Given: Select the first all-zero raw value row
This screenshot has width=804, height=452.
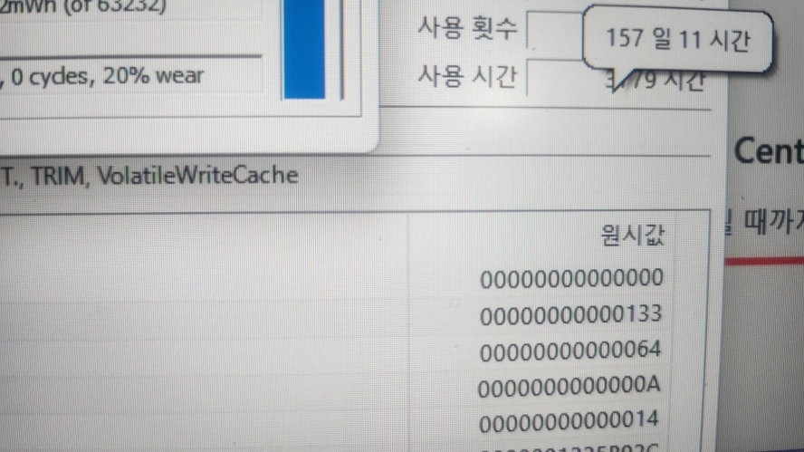Looking at the screenshot, I should [571, 279].
